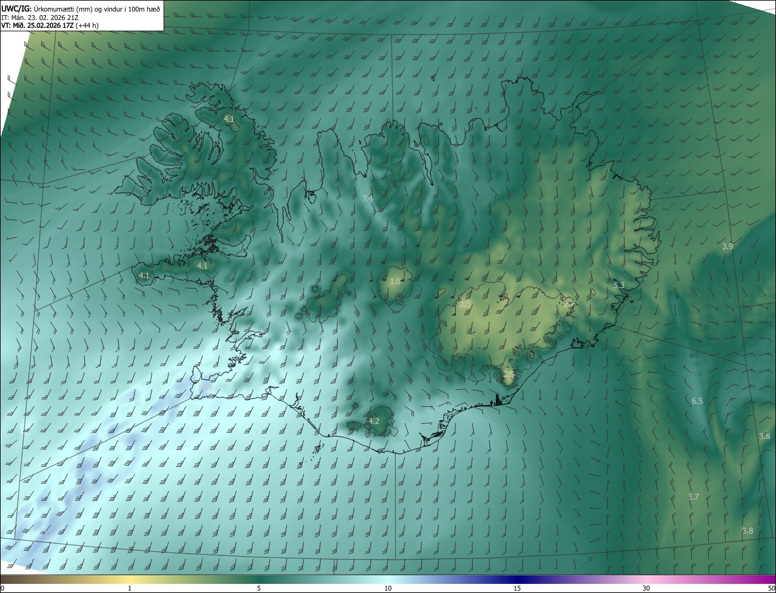The width and height of the screenshot is (776, 593).
Task: Click the '1' tick on the colour scale
Action: click(130, 589)
